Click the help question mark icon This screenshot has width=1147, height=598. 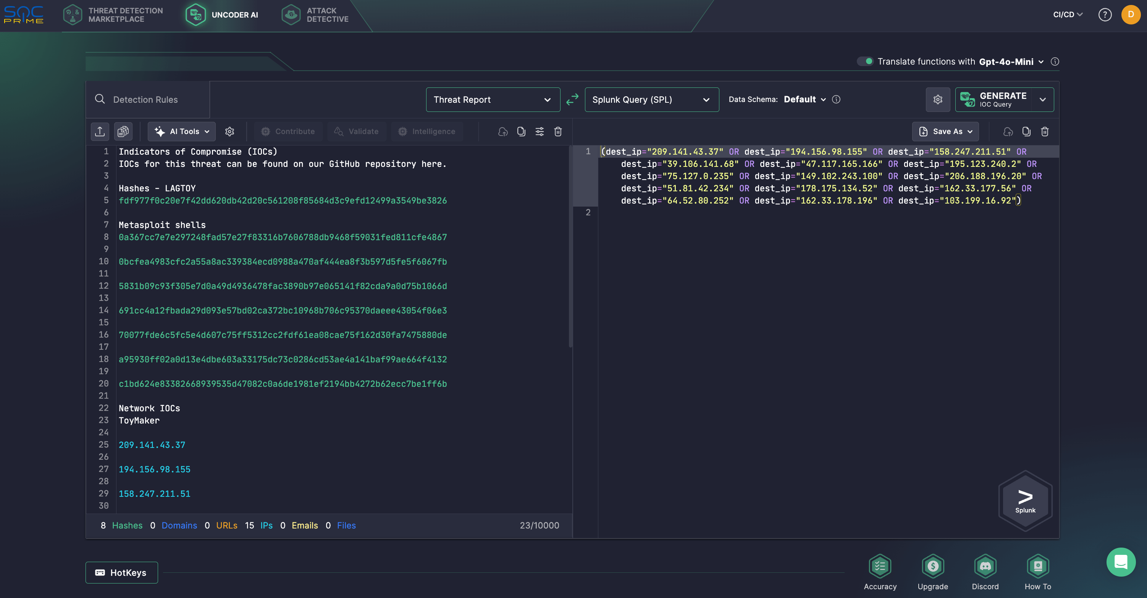tap(1105, 15)
